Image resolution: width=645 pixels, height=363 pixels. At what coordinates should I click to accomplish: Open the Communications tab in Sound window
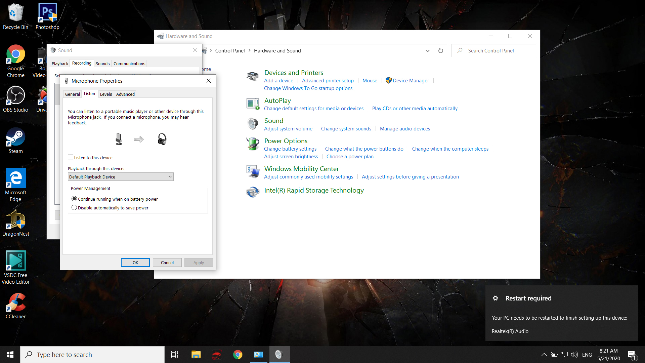coord(129,64)
